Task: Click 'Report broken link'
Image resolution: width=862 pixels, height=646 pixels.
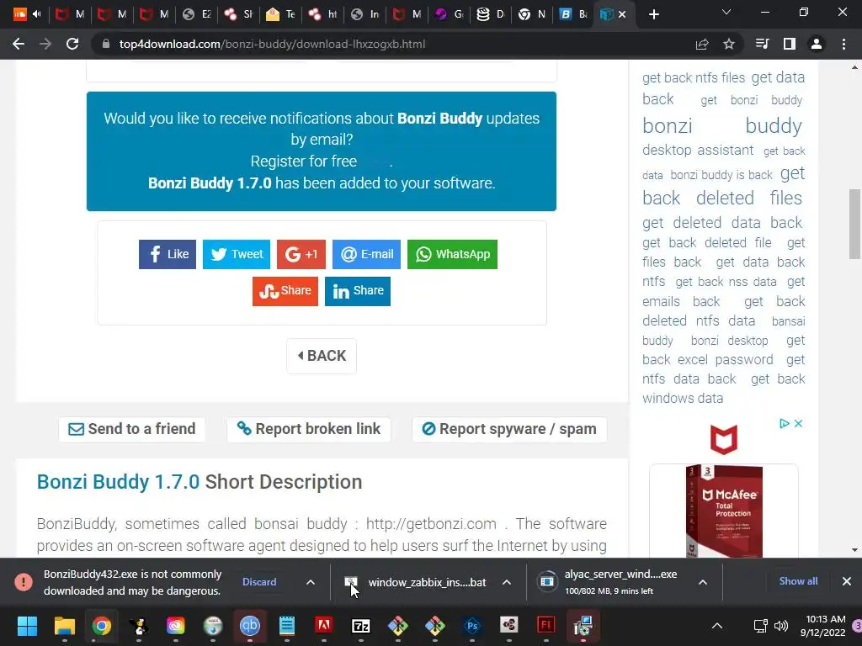Action: [x=308, y=429]
